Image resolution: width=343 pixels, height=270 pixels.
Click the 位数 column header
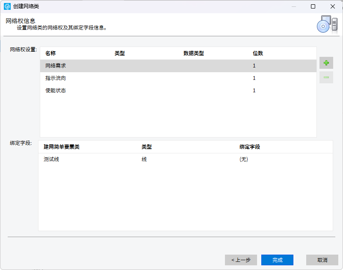coord(258,53)
